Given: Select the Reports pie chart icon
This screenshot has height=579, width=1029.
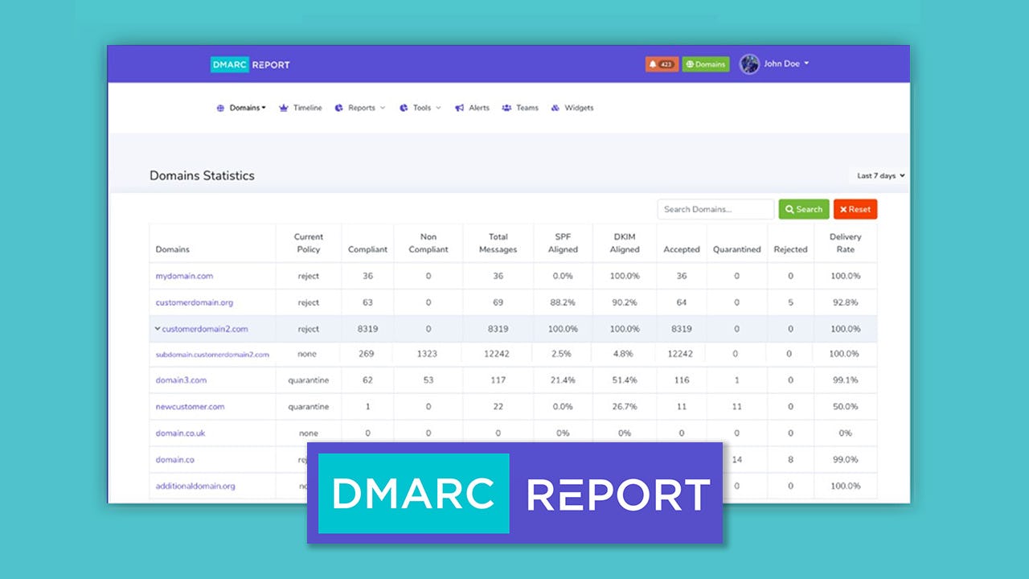Looking at the screenshot, I should 340,107.
